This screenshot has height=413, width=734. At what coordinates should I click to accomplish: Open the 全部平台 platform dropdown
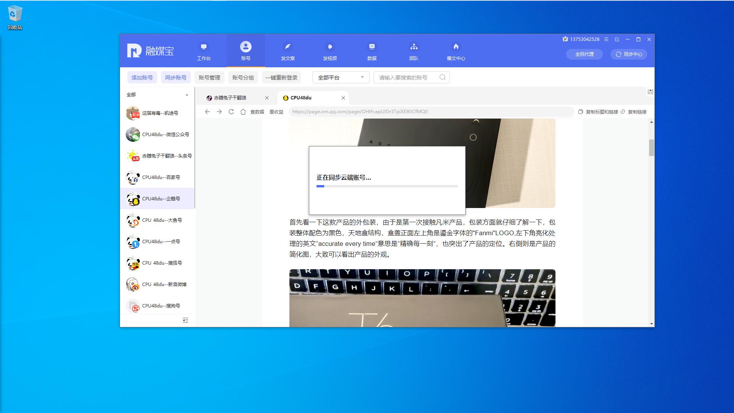pos(340,77)
